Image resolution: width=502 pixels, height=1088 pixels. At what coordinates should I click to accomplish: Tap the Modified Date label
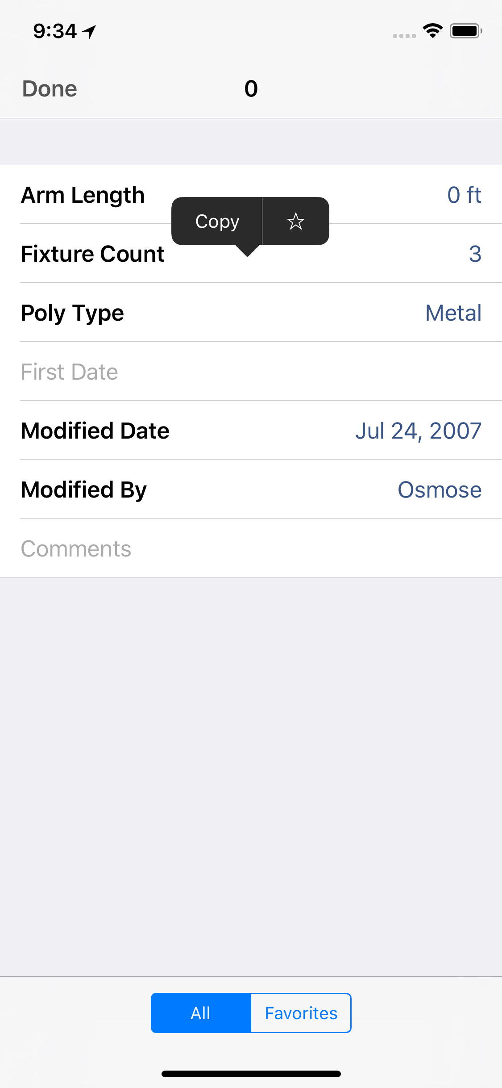[x=95, y=431]
